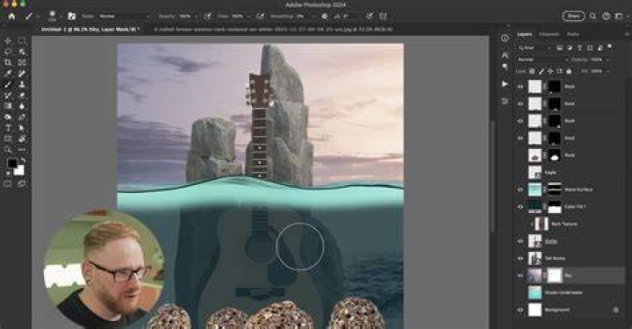Open the Brush Settings panel icon
Screen dimensions: 632x329
[x=72, y=16]
